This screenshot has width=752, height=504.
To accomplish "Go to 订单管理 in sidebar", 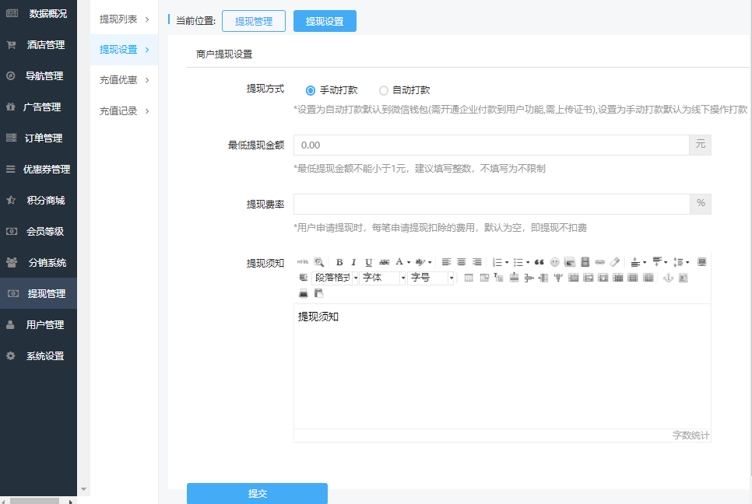I will (x=38, y=138).
